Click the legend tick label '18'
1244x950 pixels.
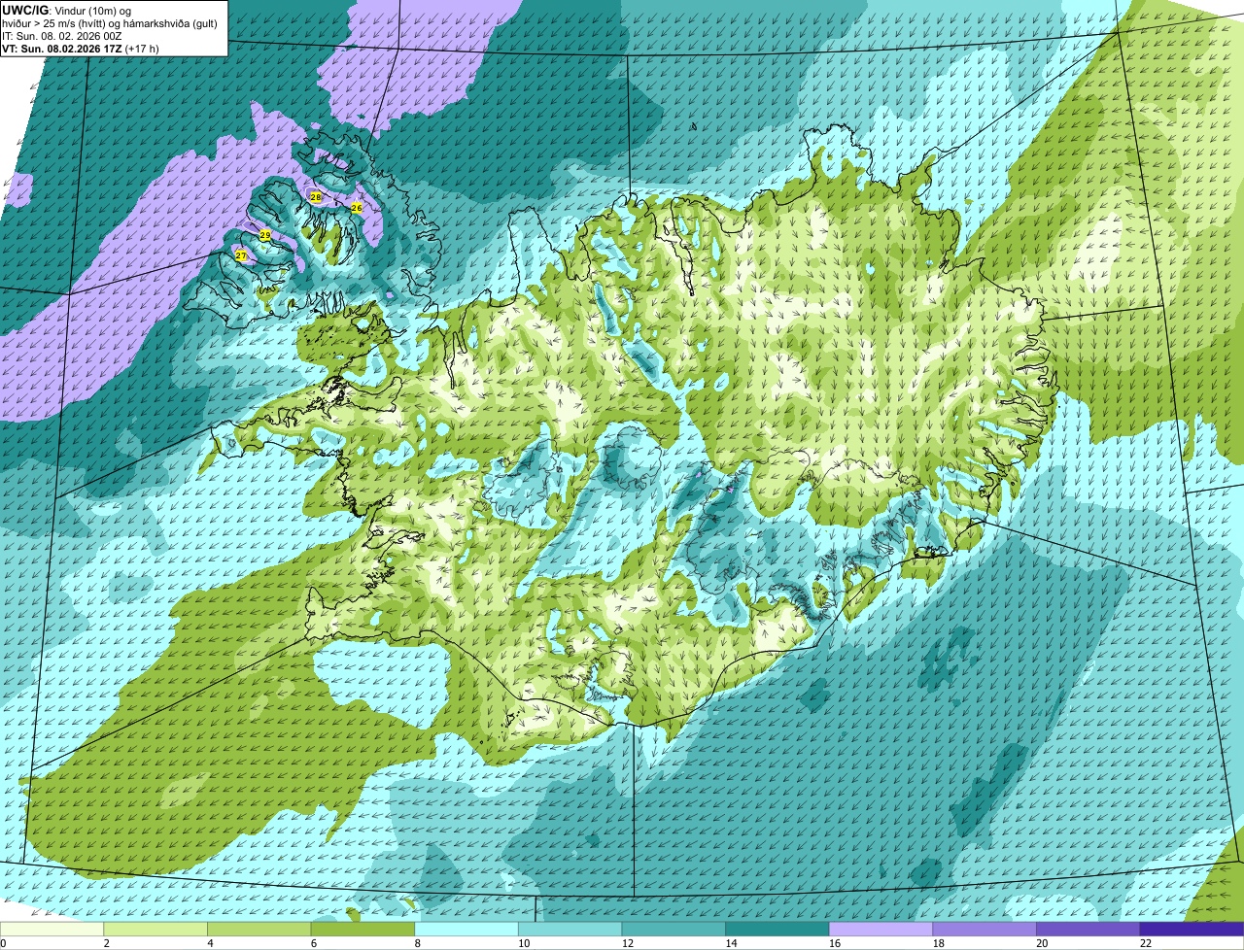coord(938,942)
